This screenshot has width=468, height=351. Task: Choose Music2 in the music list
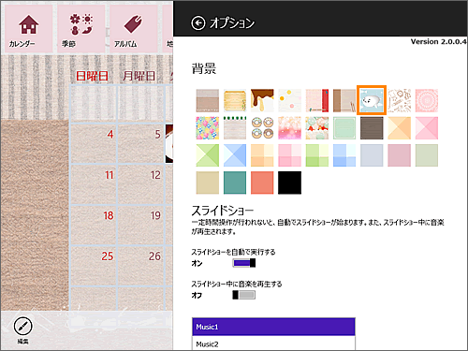[273, 344]
